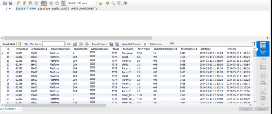
Task: Toggle word wrap toolbar icon
Action: tap(125, 3)
